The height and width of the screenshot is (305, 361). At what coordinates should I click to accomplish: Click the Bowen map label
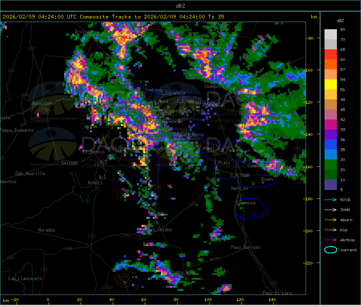(x=267, y=179)
